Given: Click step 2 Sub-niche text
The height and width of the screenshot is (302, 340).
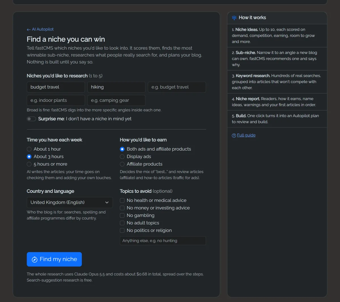Looking at the screenshot, I should pyautogui.click(x=274, y=59).
